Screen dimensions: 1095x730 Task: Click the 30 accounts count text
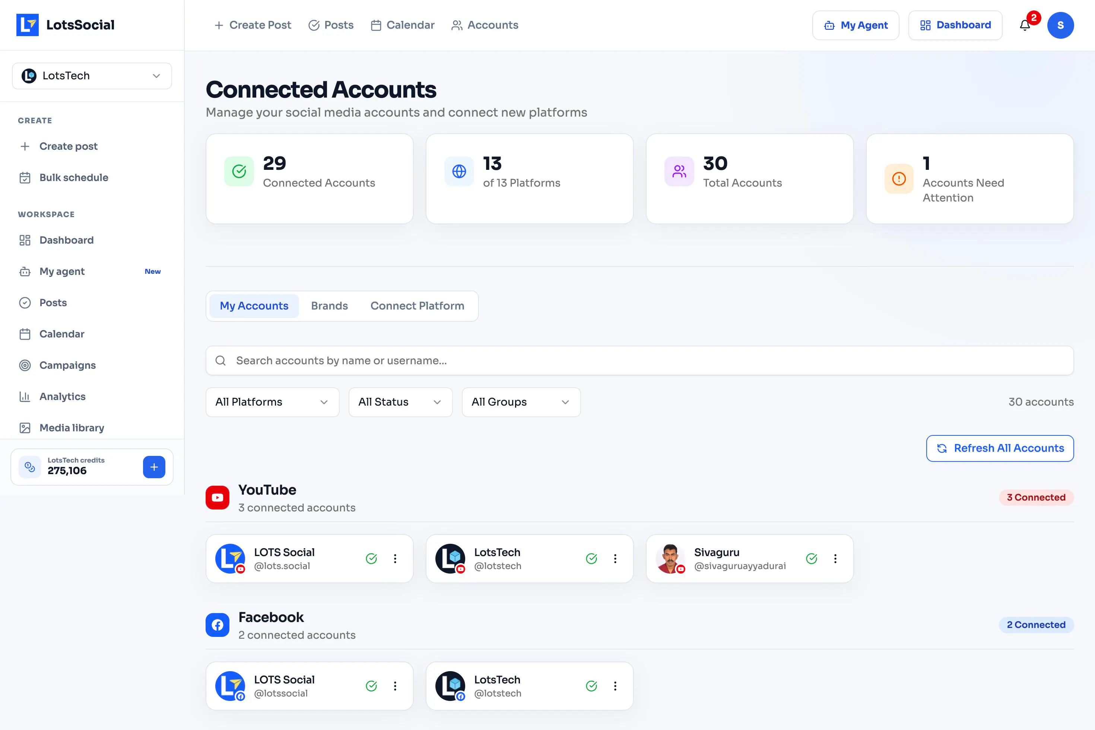1041,402
